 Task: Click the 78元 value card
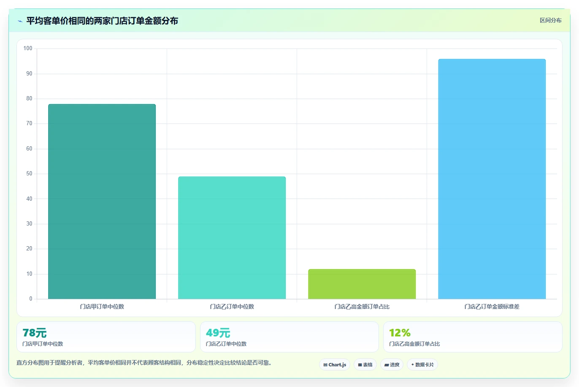(106, 337)
